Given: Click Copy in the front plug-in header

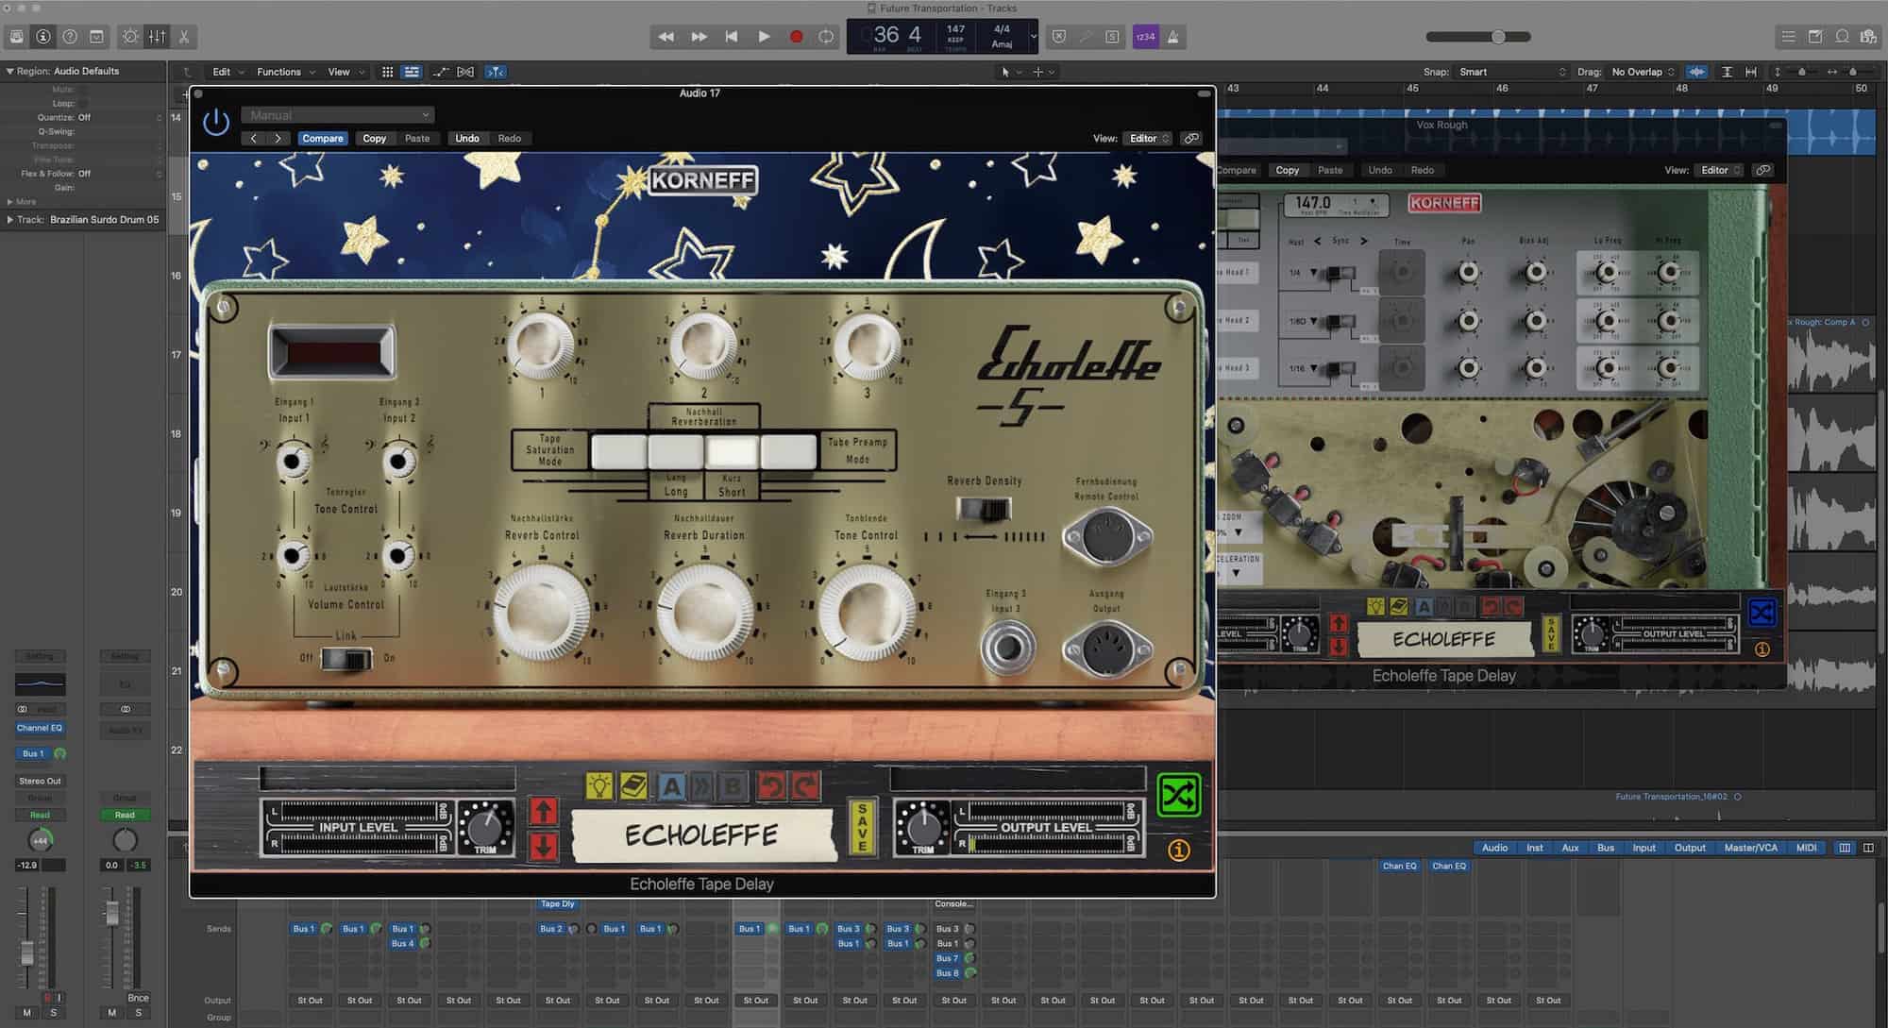Looking at the screenshot, I should tap(374, 138).
